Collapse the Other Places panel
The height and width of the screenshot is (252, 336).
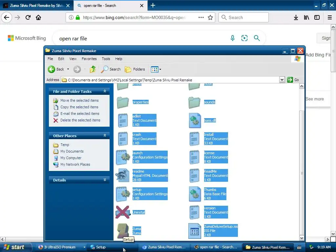click(105, 136)
